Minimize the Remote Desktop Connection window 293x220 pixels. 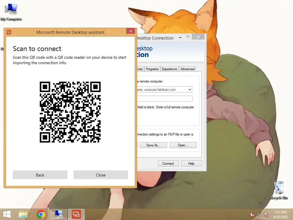click(x=180, y=38)
